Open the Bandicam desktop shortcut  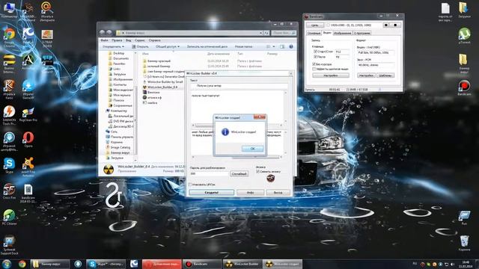pyautogui.click(x=464, y=88)
